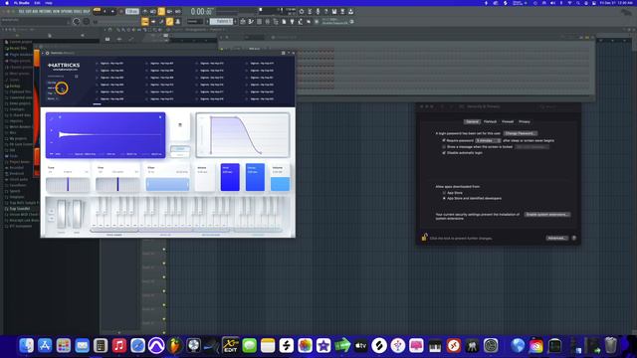Open the Piano roll view from toolbar
This screenshot has width=637, height=358.
(251, 22)
